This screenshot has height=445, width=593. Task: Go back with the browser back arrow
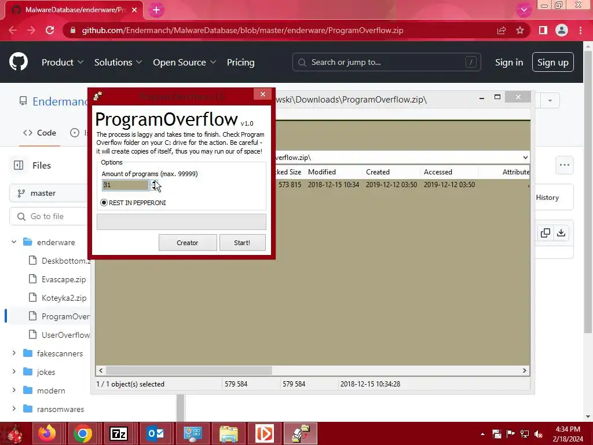[x=13, y=30]
